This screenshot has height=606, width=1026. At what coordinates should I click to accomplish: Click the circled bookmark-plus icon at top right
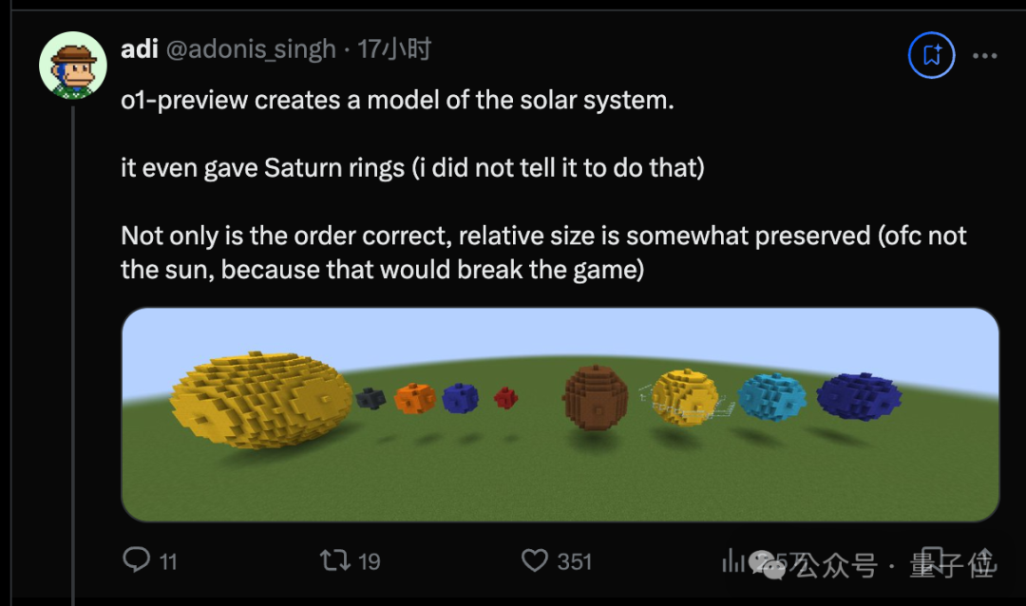click(x=931, y=55)
